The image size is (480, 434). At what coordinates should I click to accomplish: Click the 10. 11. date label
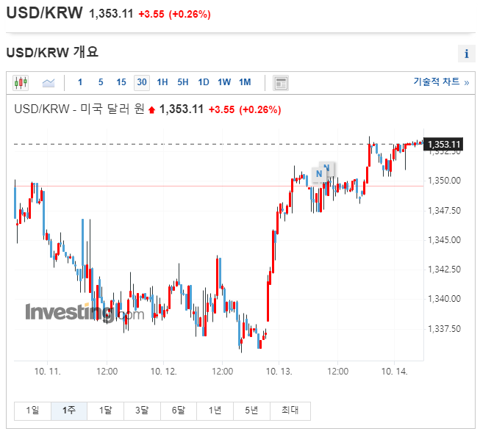click(x=48, y=372)
